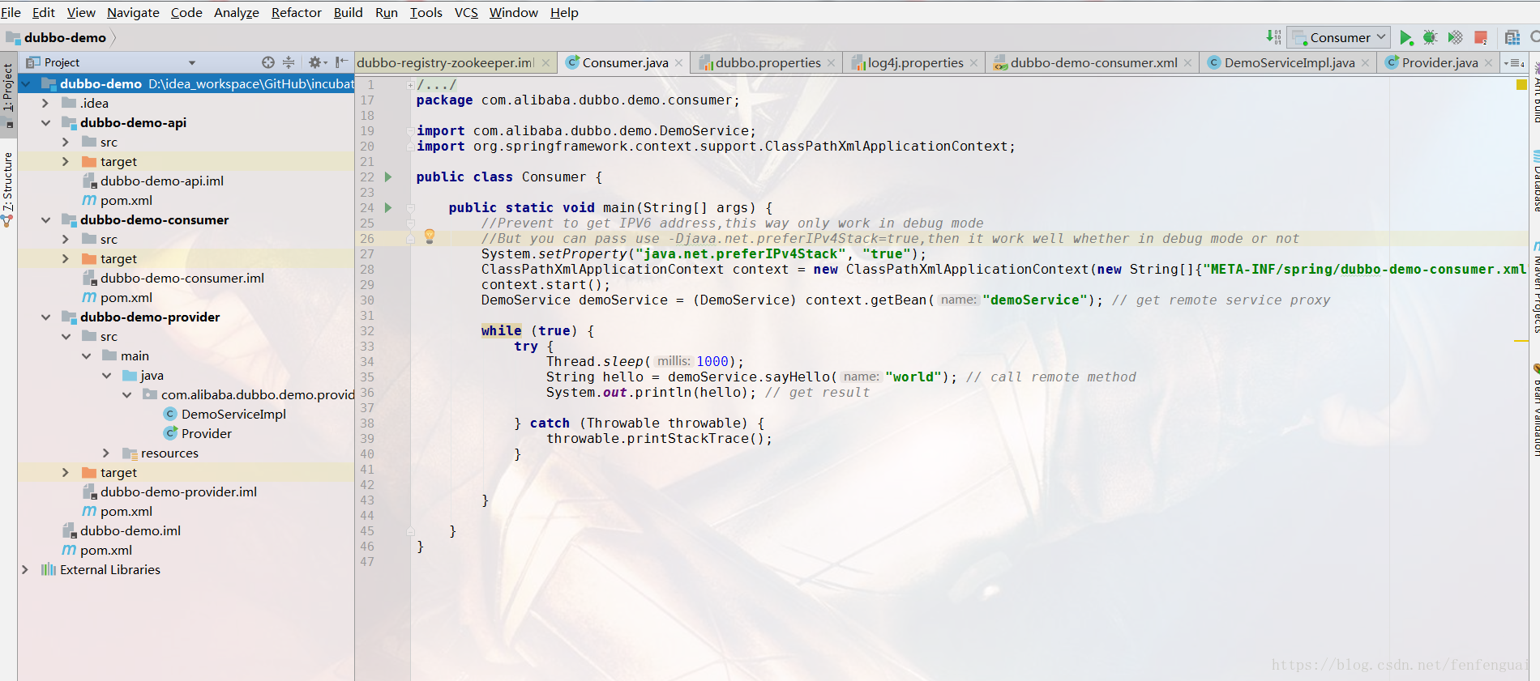Screen dimensions: 1540x681
Task: Toggle the Maven Projects tool window
Action: [1535, 288]
